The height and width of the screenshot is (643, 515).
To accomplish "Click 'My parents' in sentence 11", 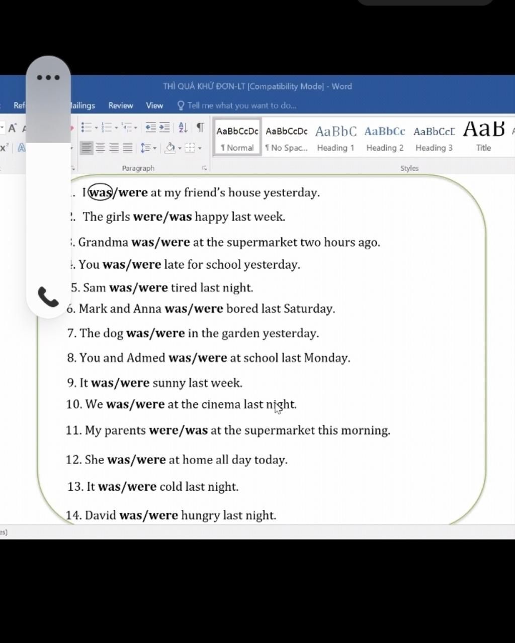I will tap(115, 431).
